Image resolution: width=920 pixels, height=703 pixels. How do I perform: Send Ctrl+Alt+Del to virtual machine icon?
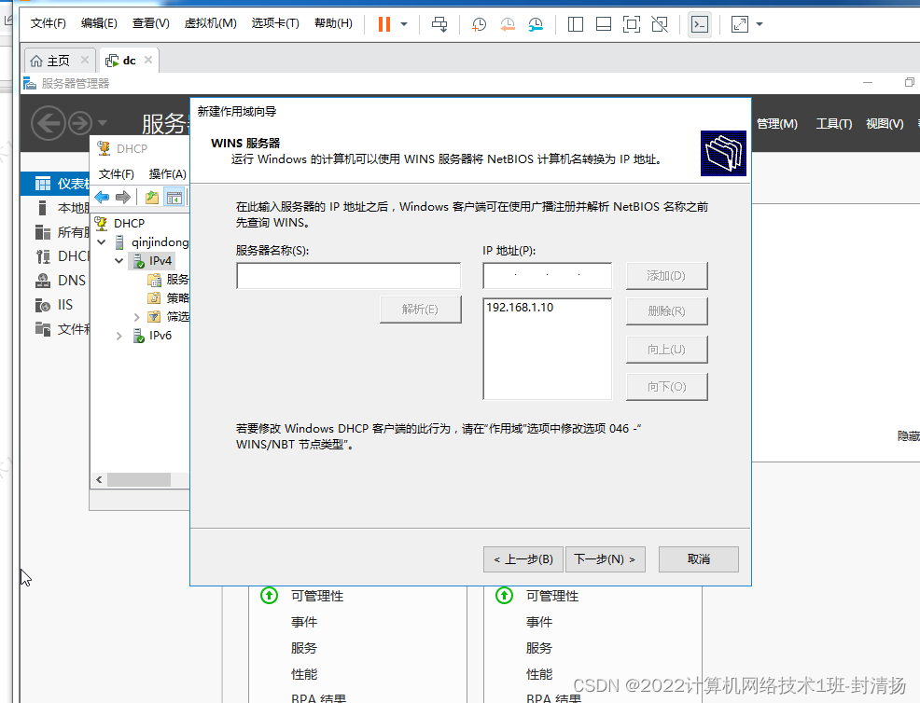(439, 24)
